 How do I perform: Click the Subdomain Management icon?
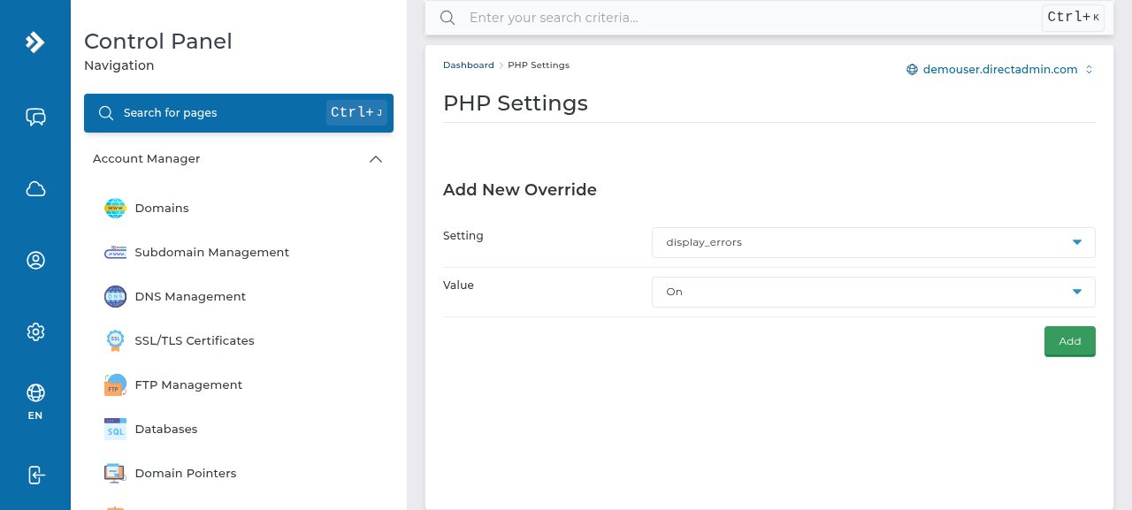[115, 252]
